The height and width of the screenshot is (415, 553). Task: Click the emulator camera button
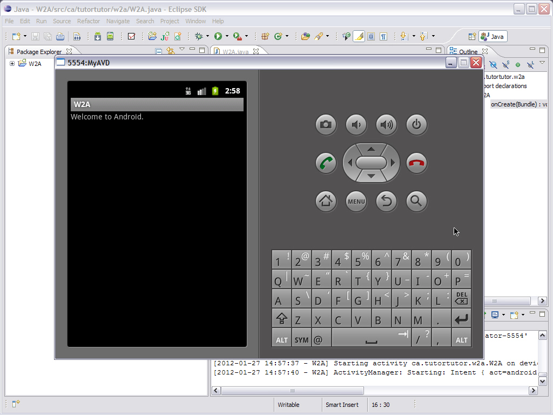326,125
